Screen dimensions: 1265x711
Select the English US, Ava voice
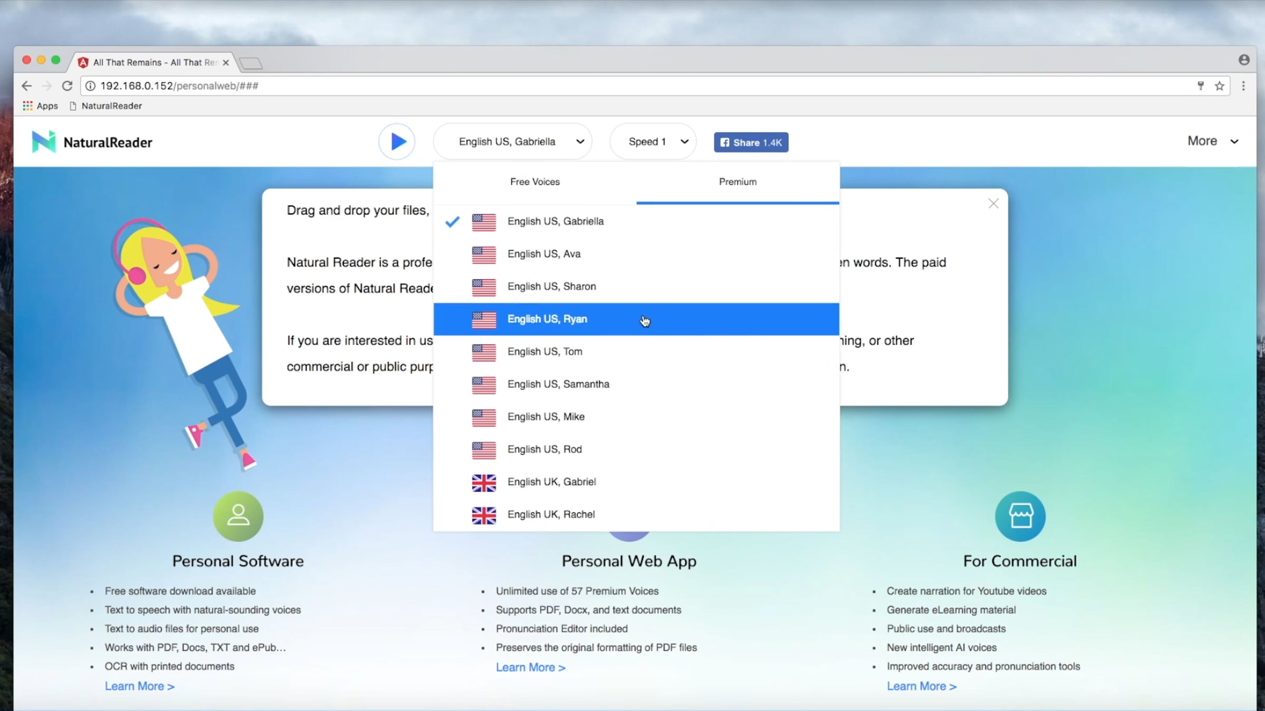(x=636, y=254)
